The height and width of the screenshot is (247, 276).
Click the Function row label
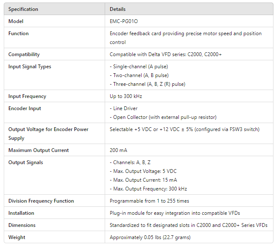(x=18, y=33)
